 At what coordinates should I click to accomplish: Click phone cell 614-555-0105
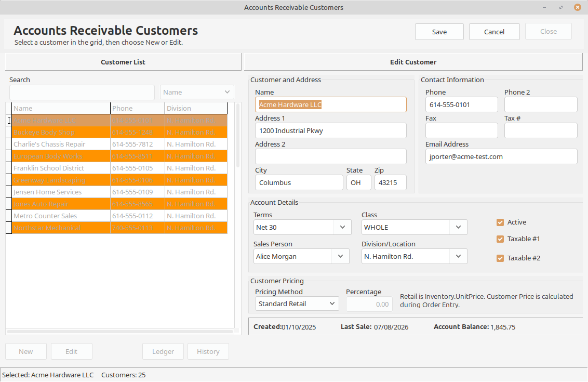coord(138,168)
